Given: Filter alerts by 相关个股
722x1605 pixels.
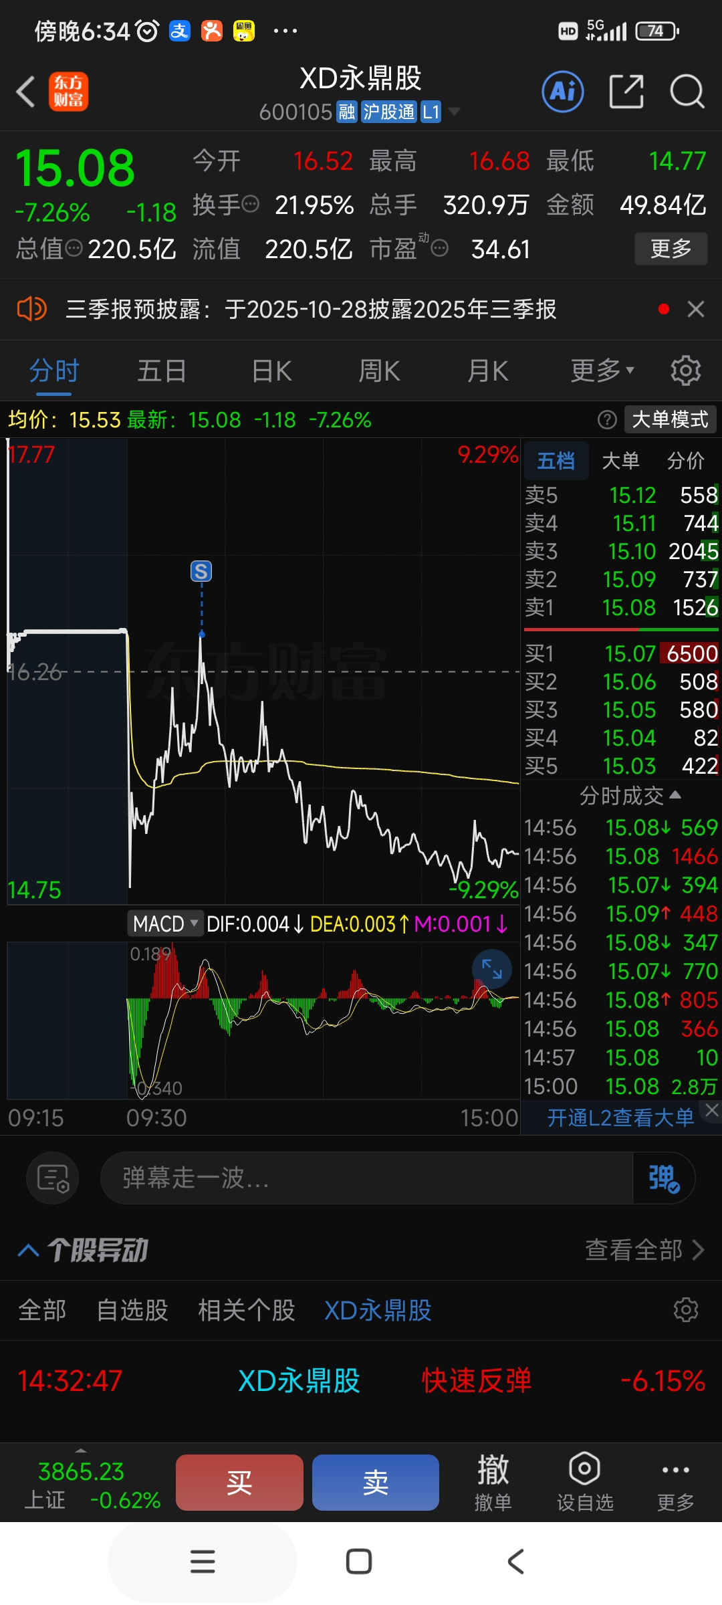Looking at the screenshot, I should tap(247, 1310).
